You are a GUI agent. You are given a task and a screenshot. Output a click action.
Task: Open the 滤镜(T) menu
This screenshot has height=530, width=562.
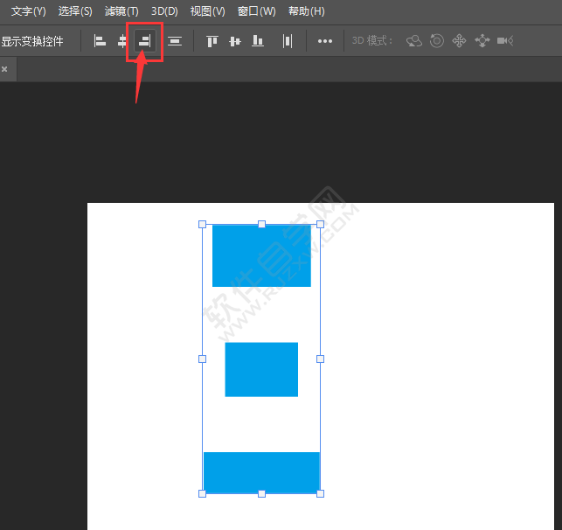coord(121,11)
